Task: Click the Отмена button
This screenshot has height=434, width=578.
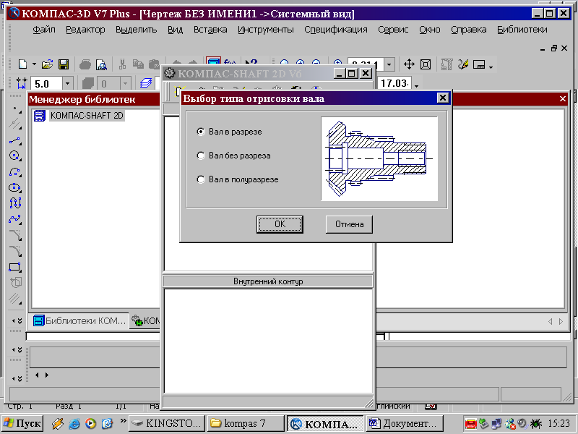Action: [x=349, y=224]
